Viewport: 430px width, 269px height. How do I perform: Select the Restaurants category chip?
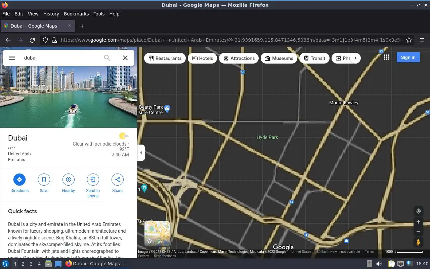coord(165,58)
